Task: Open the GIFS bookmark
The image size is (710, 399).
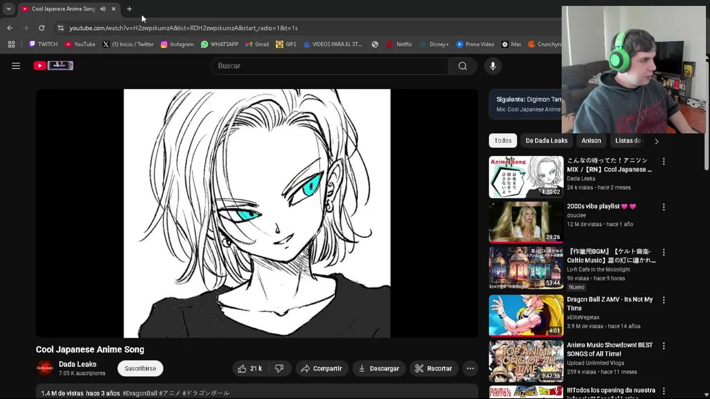Action: click(286, 44)
